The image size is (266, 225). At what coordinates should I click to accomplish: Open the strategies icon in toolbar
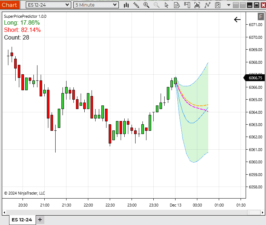[218, 5]
